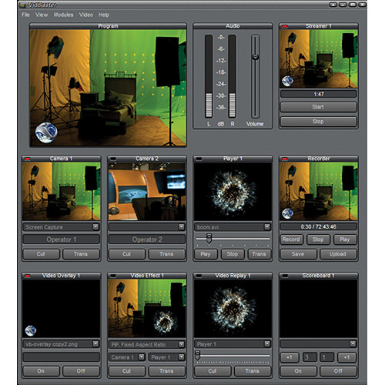Toggle the Video Effect 1 status indicator
This screenshot has height=385, width=385.
click(113, 276)
